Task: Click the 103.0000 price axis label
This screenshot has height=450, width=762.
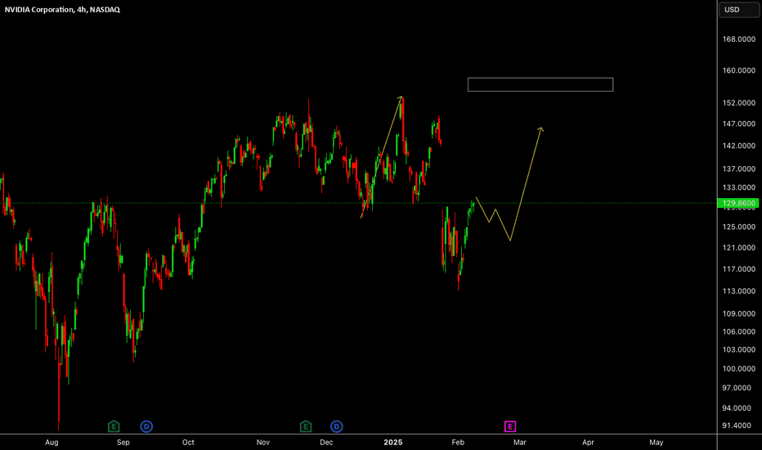Action: click(738, 349)
